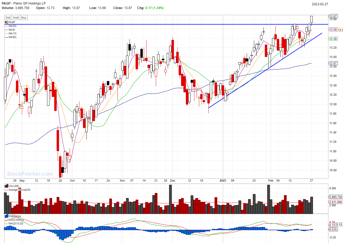
Task: Click the -0.20 MACD axis label
Action: point(333,237)
